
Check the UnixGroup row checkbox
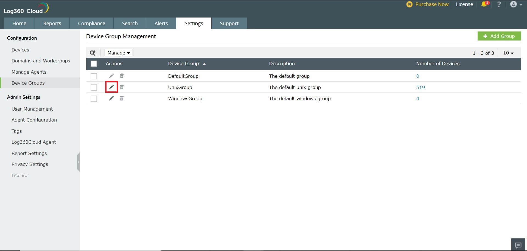pyautogui.click(x=94, y=87)
